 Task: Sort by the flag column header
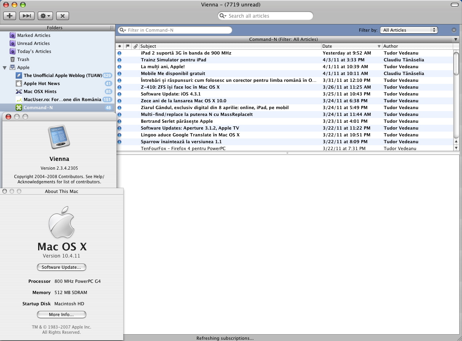tap(128, 46)
